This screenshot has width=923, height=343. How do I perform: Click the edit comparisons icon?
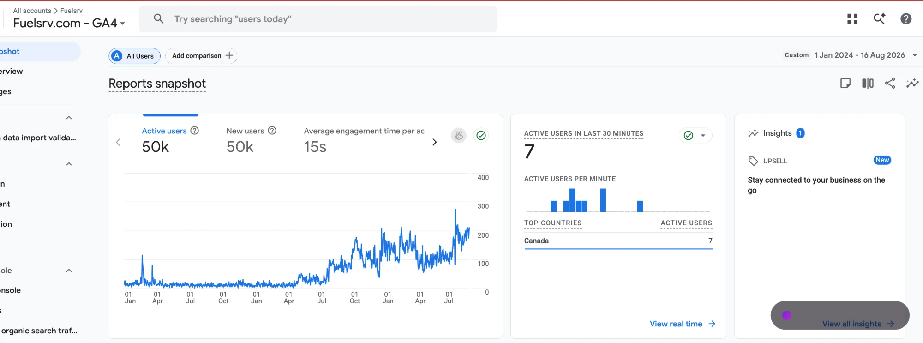(868, 83)
